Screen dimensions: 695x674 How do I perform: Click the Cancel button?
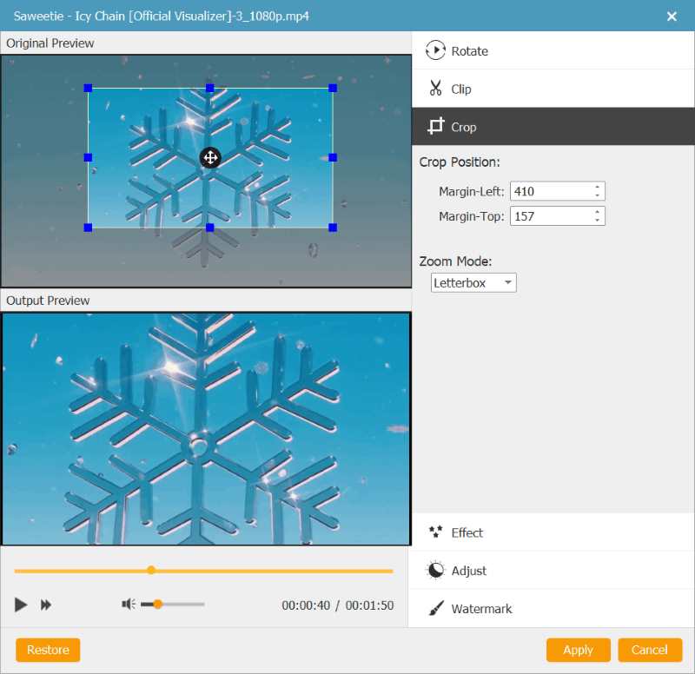click(650, 650)
